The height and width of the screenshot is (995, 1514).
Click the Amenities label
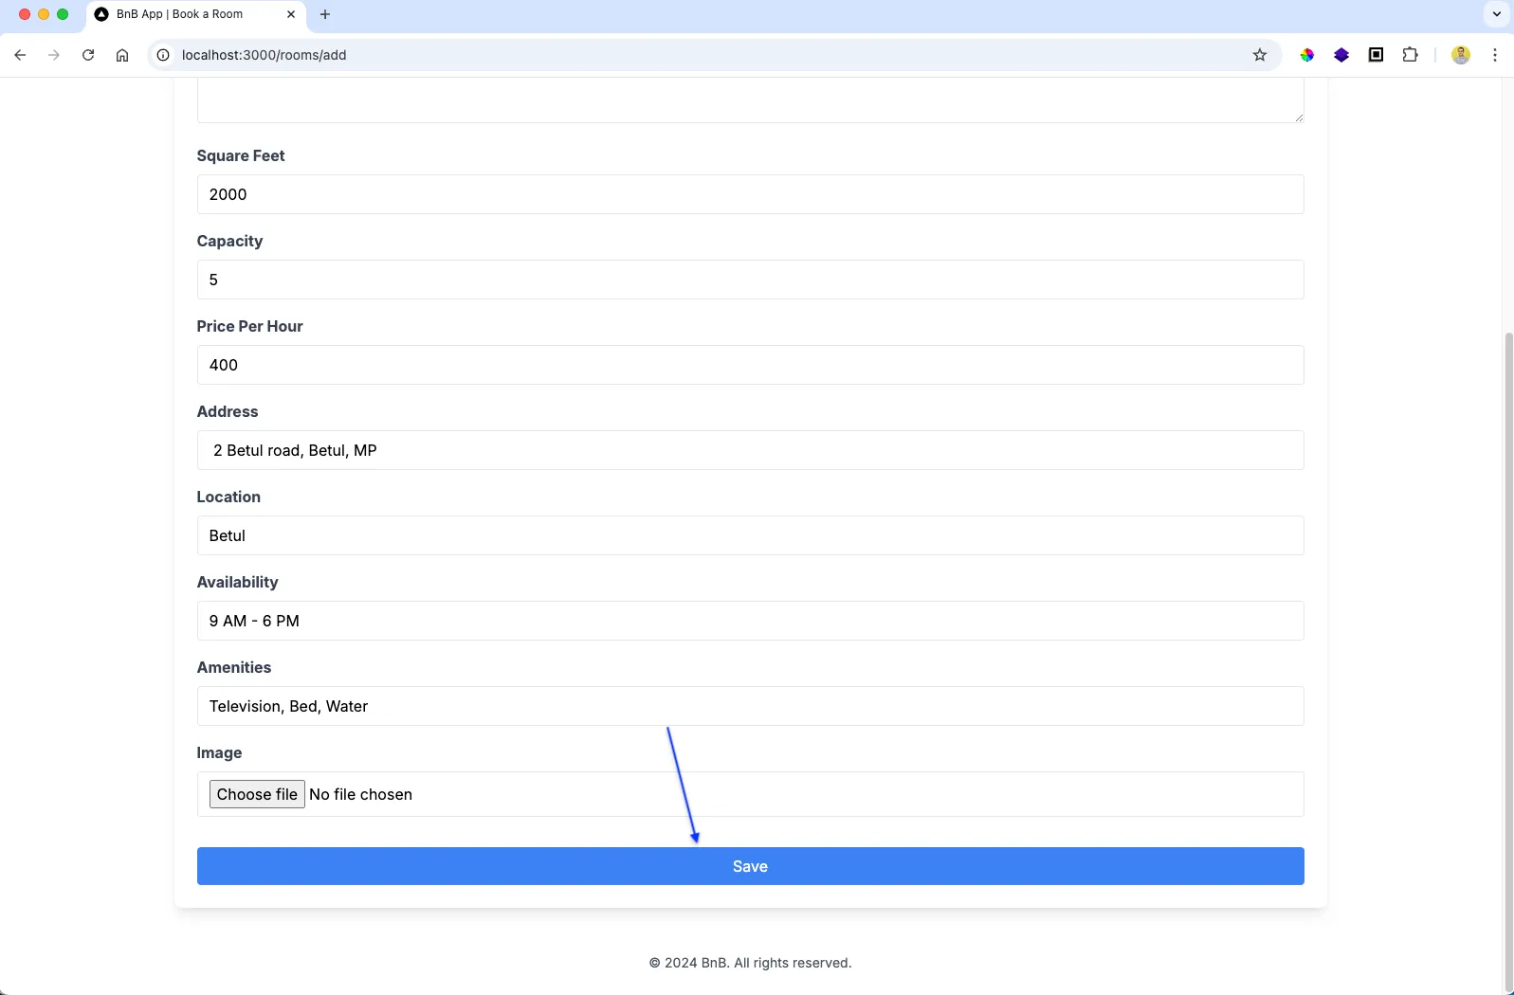click(234, 667)
